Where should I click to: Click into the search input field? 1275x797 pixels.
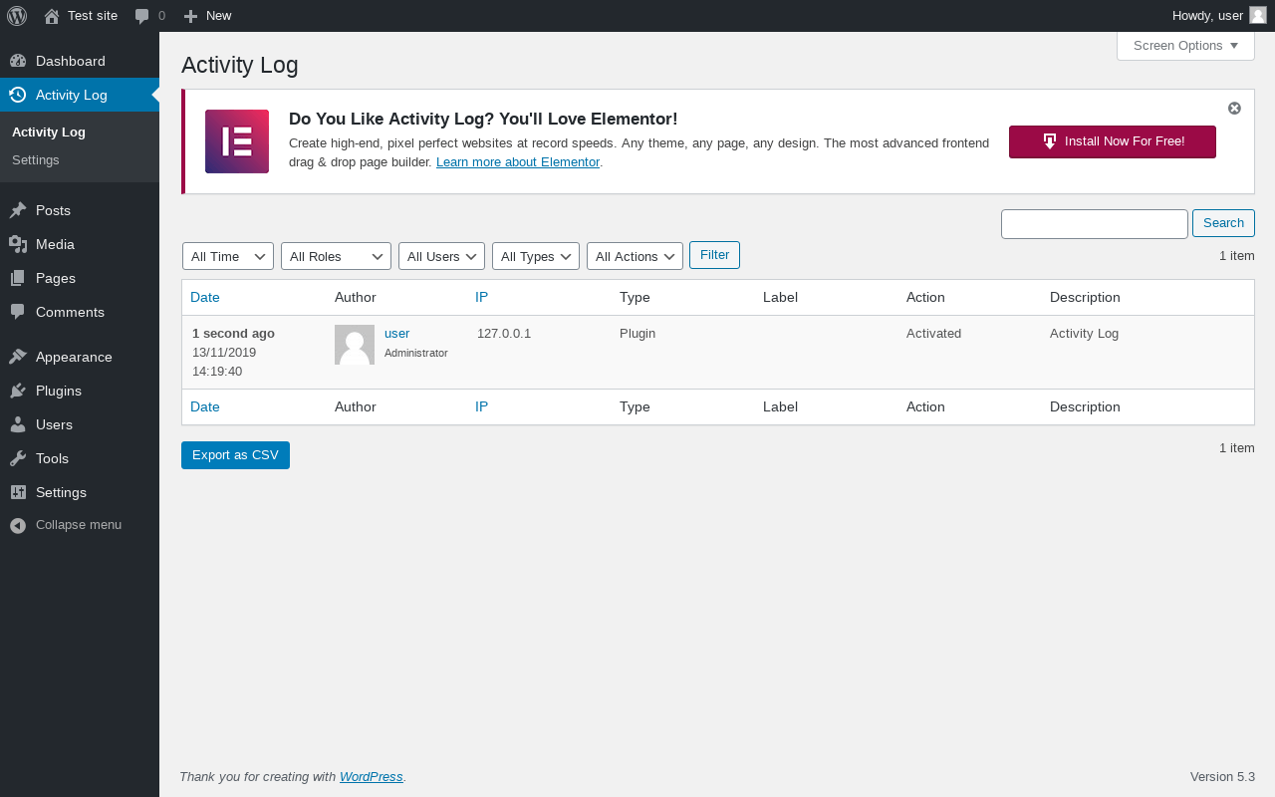pyautogui.click(x=1095, y=224)
